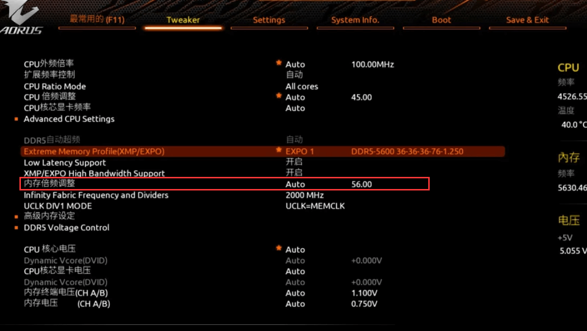This screenshot has width=587, height=331.
Task: Open the CPU Ratio Mode All cores options
Action: (302, 86)
